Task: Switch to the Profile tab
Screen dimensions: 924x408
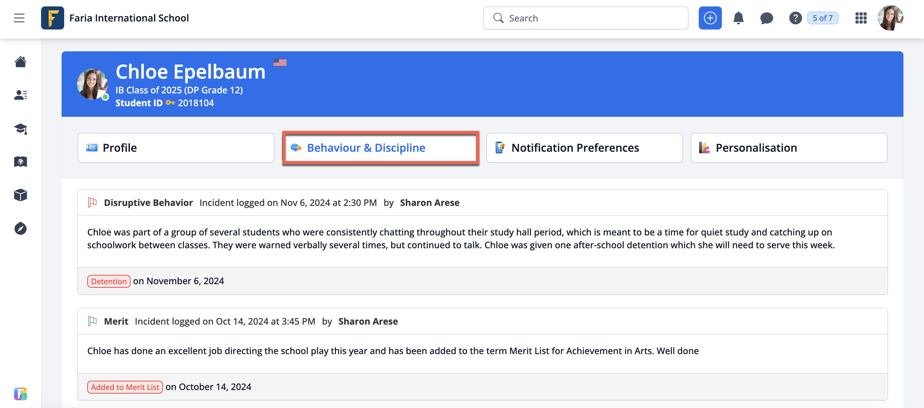Action: (176, 148)
